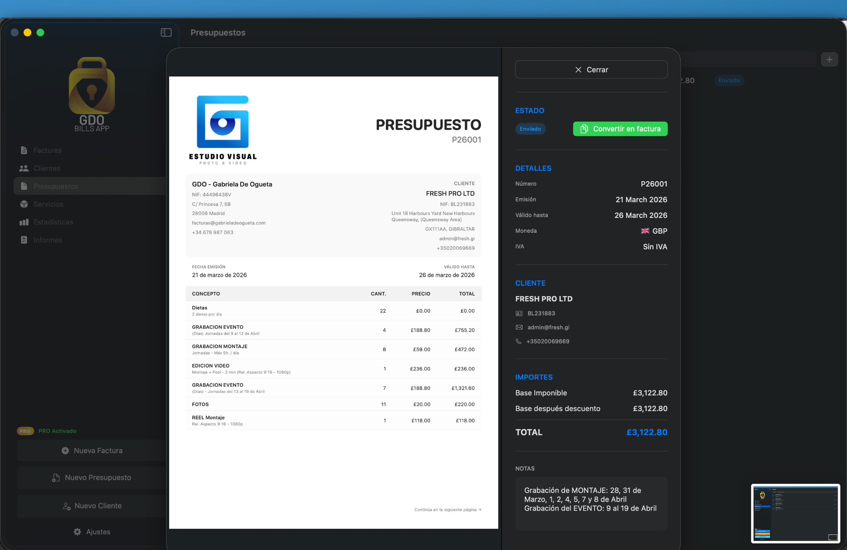847x550 pixels.
Task: Click the Nuevo Presupuesto button
Action: tap(92, 478)
